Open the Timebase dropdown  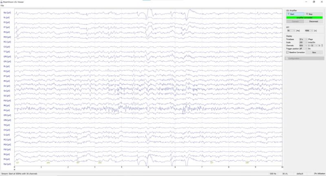(x=303, y=39)
